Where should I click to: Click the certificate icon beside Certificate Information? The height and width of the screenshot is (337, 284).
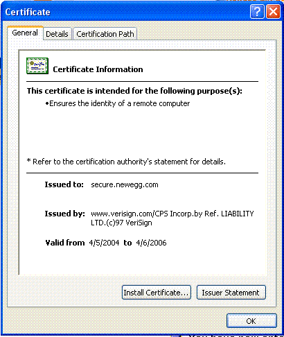[x=37, y=66]
